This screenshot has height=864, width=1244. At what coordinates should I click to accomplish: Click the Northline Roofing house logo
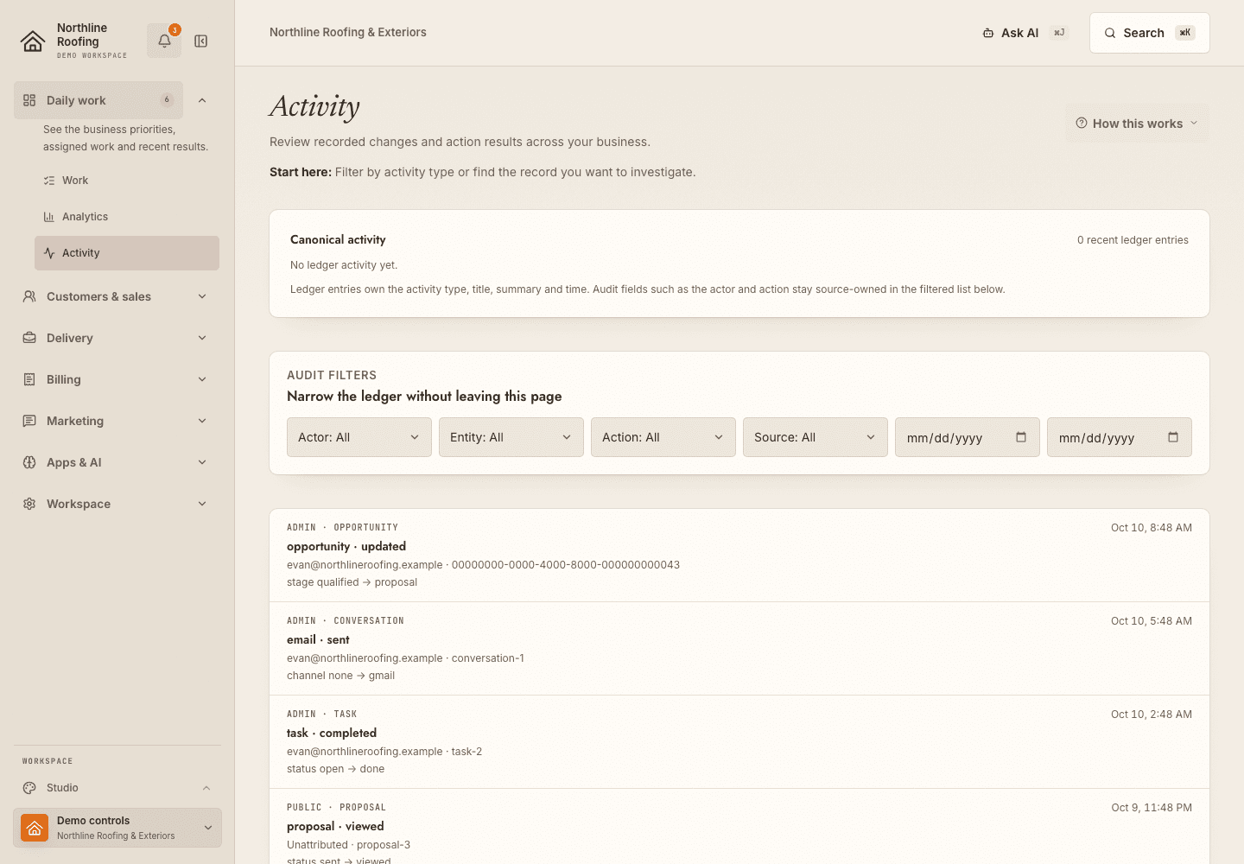[33, 41]
